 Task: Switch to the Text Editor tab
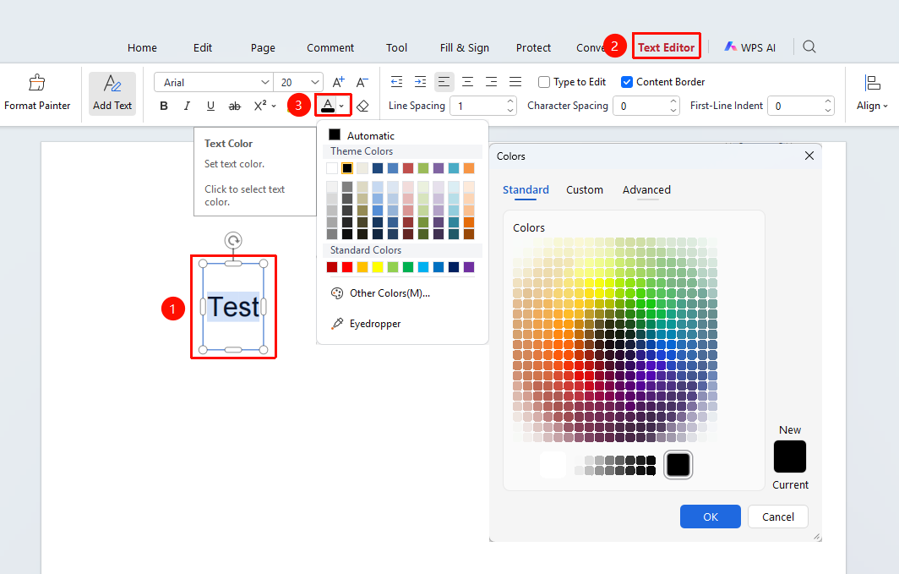666,47
